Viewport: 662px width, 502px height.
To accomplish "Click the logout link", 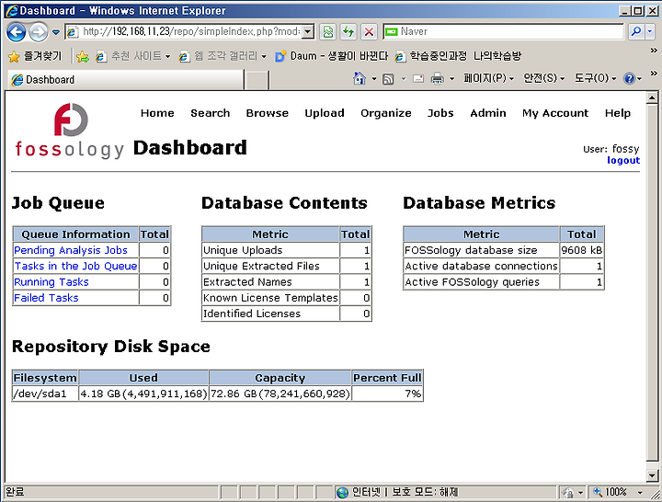I will pyautogui.click(x=623, y=160).
